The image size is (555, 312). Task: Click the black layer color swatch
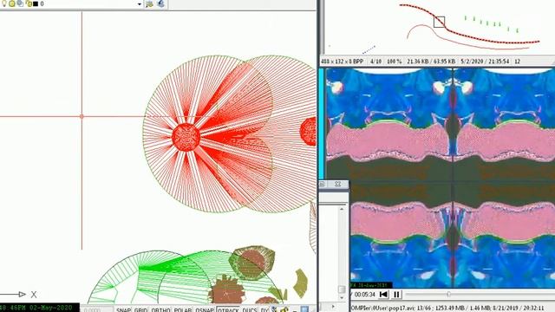(x=36, y=3)
